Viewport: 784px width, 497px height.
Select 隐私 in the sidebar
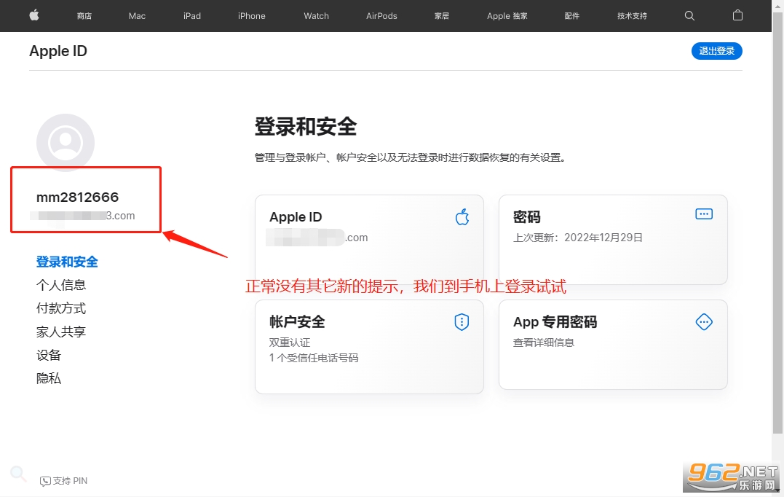pyautogui.click(x=49, y=378)
